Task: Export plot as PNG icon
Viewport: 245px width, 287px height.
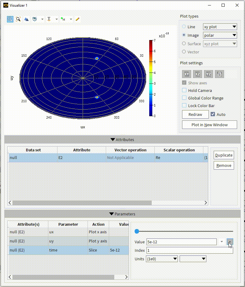Action: [x=35, y=19]
